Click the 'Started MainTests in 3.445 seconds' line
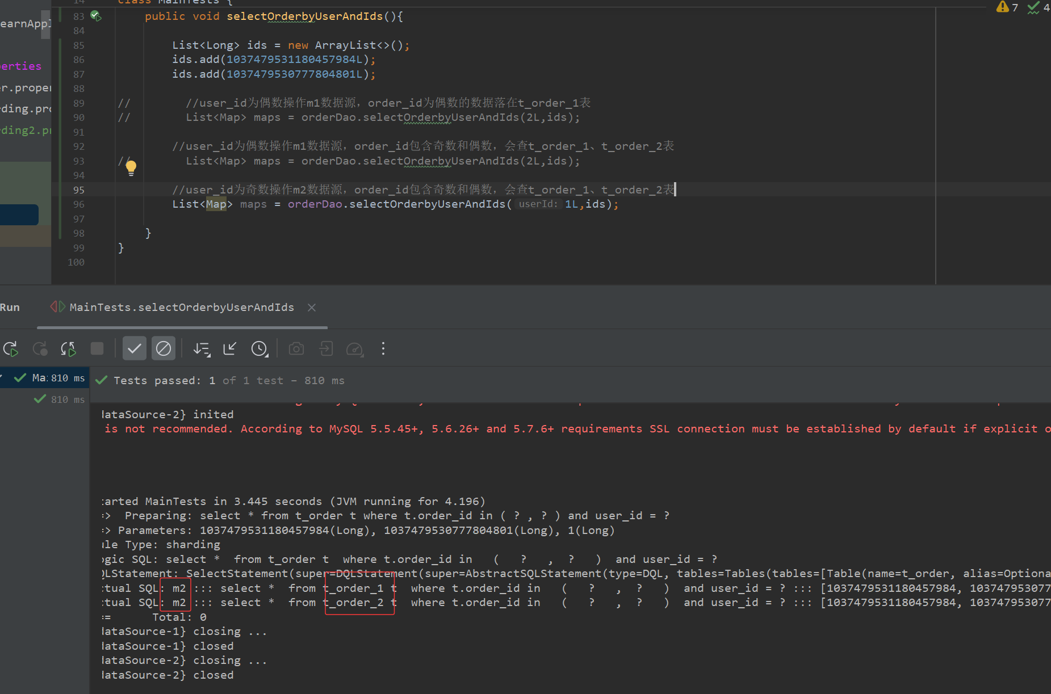This screenshot has height=694, width=1051. coord(294,502)
